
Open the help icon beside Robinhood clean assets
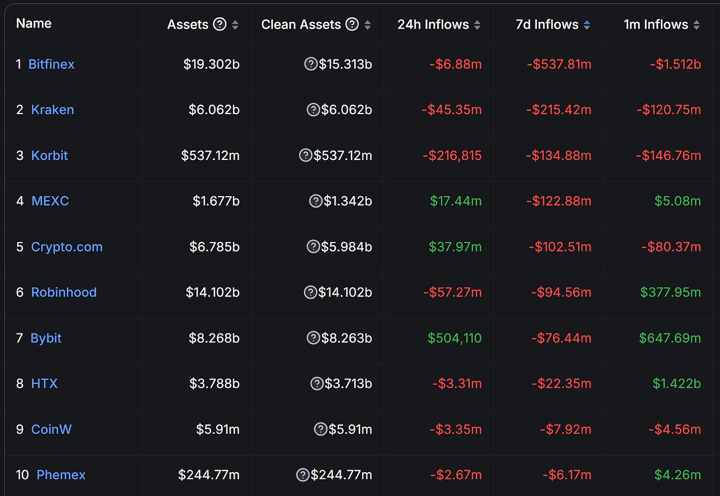310,292
